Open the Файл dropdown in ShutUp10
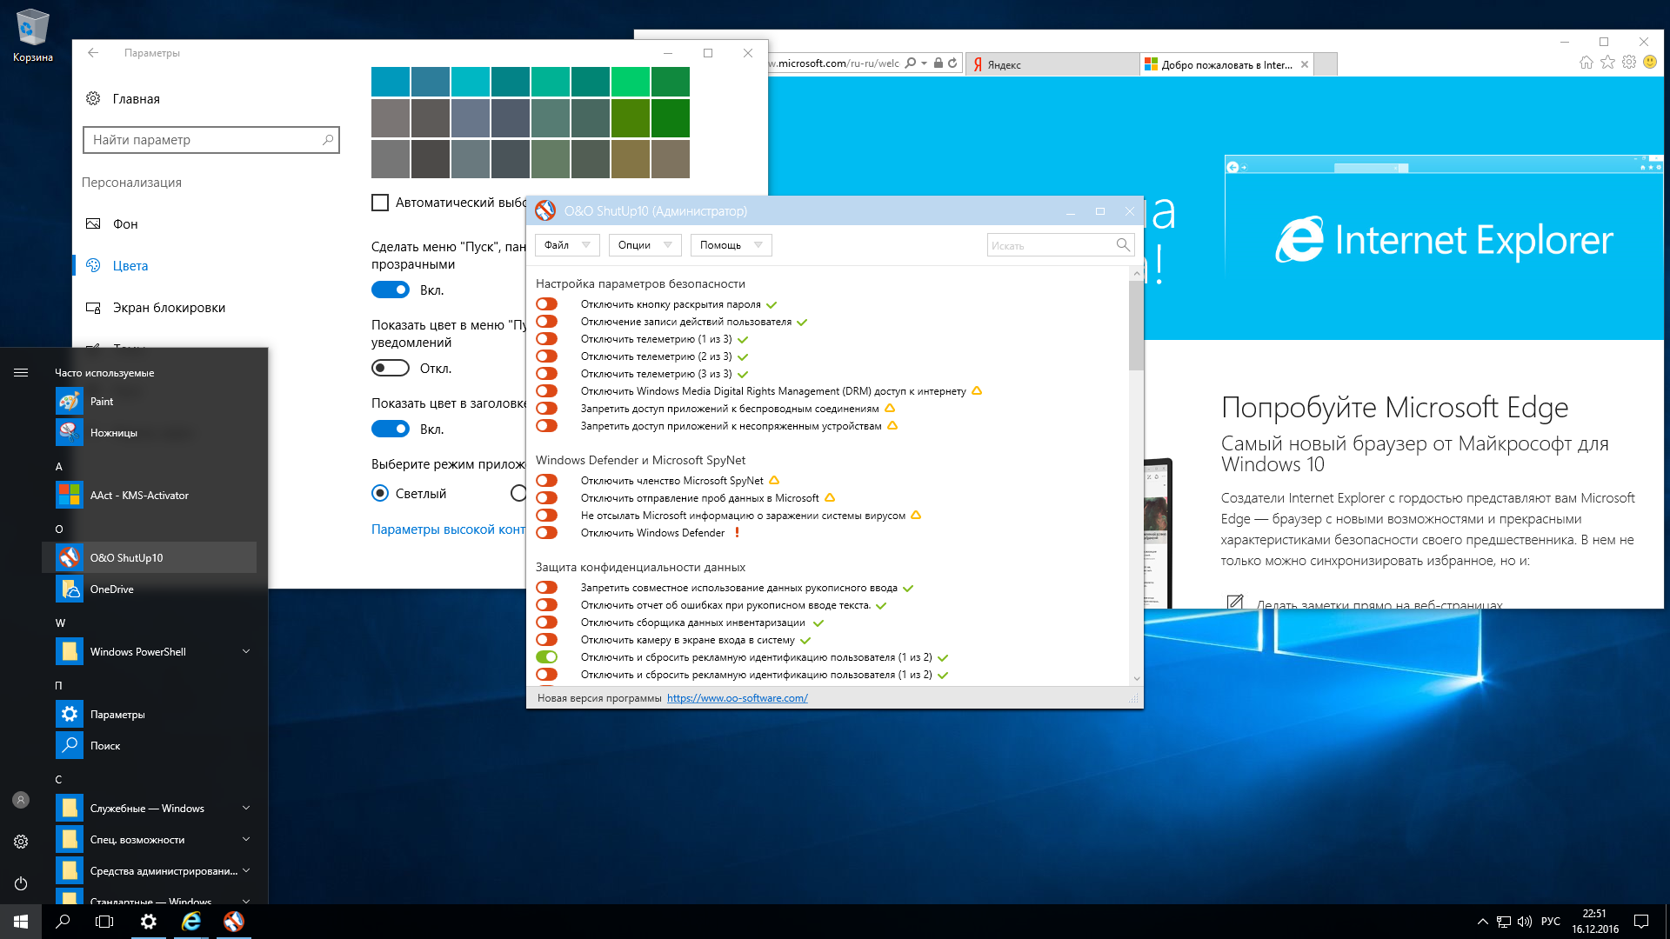This screenshot has height=939, width=1670. click(x=567, y=245)
